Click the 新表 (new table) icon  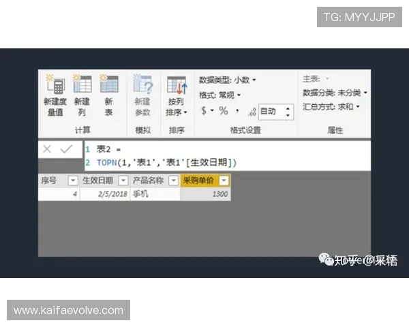(109, 84)
